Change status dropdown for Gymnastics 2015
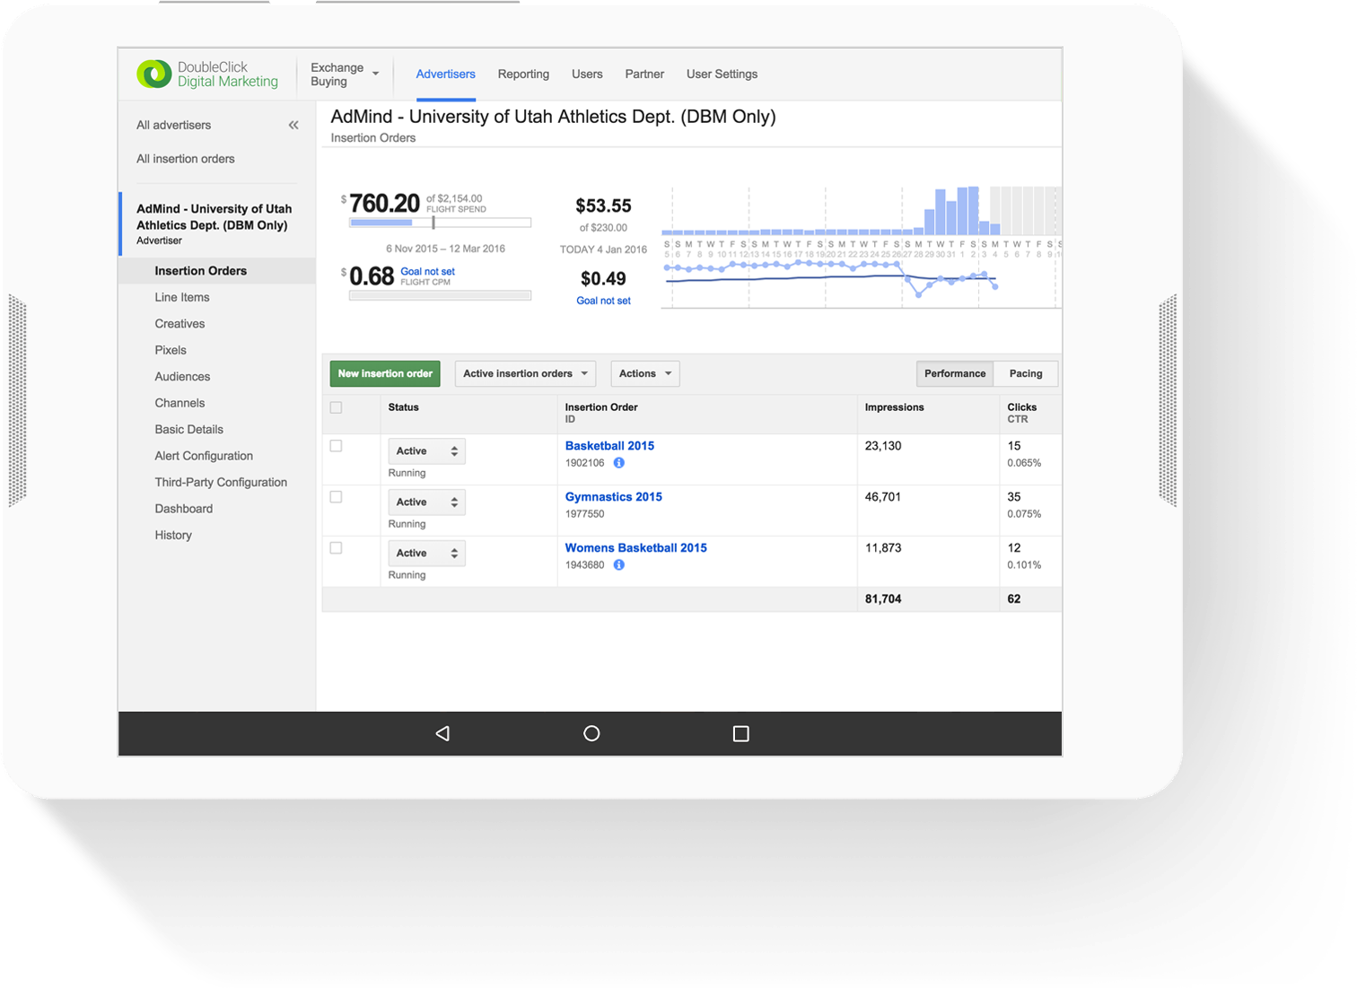The image size is (1357, 988). click(426, 503)
